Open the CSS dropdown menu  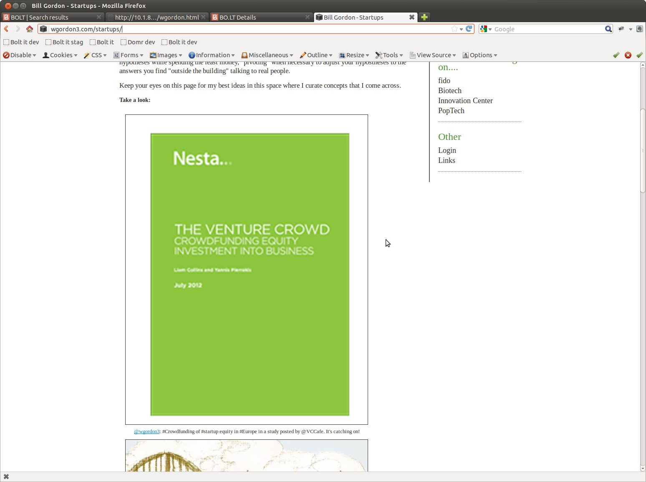(96, 55)
